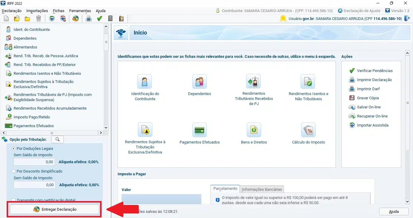
Task: Click the trash can toolbar icon
Action: pos(38,19)
